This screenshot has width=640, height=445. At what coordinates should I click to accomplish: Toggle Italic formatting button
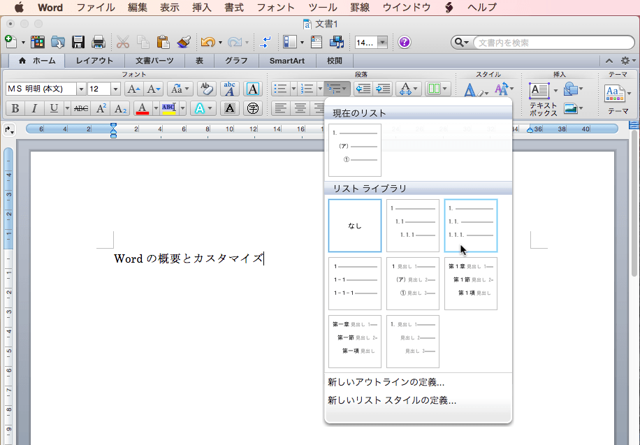point(34,108)
